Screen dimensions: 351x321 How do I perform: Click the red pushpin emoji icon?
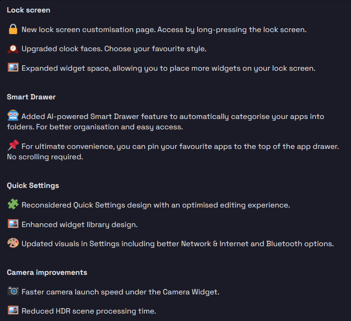click(x=13, y=145)
